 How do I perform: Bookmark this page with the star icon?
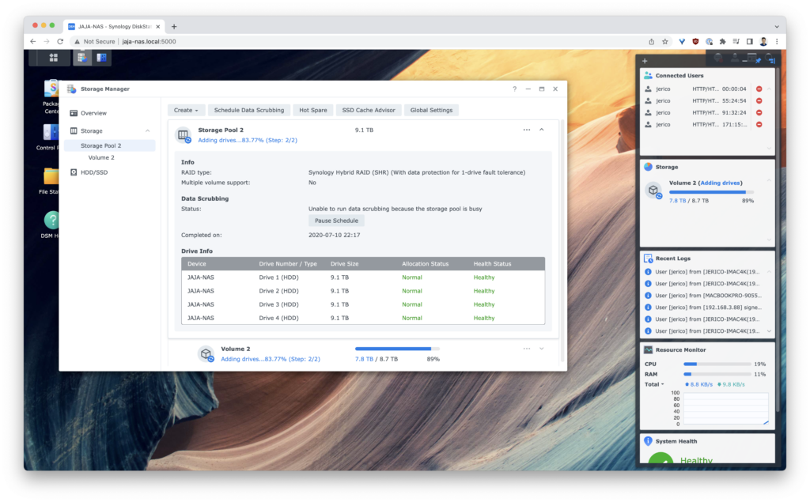click(665, 41)
